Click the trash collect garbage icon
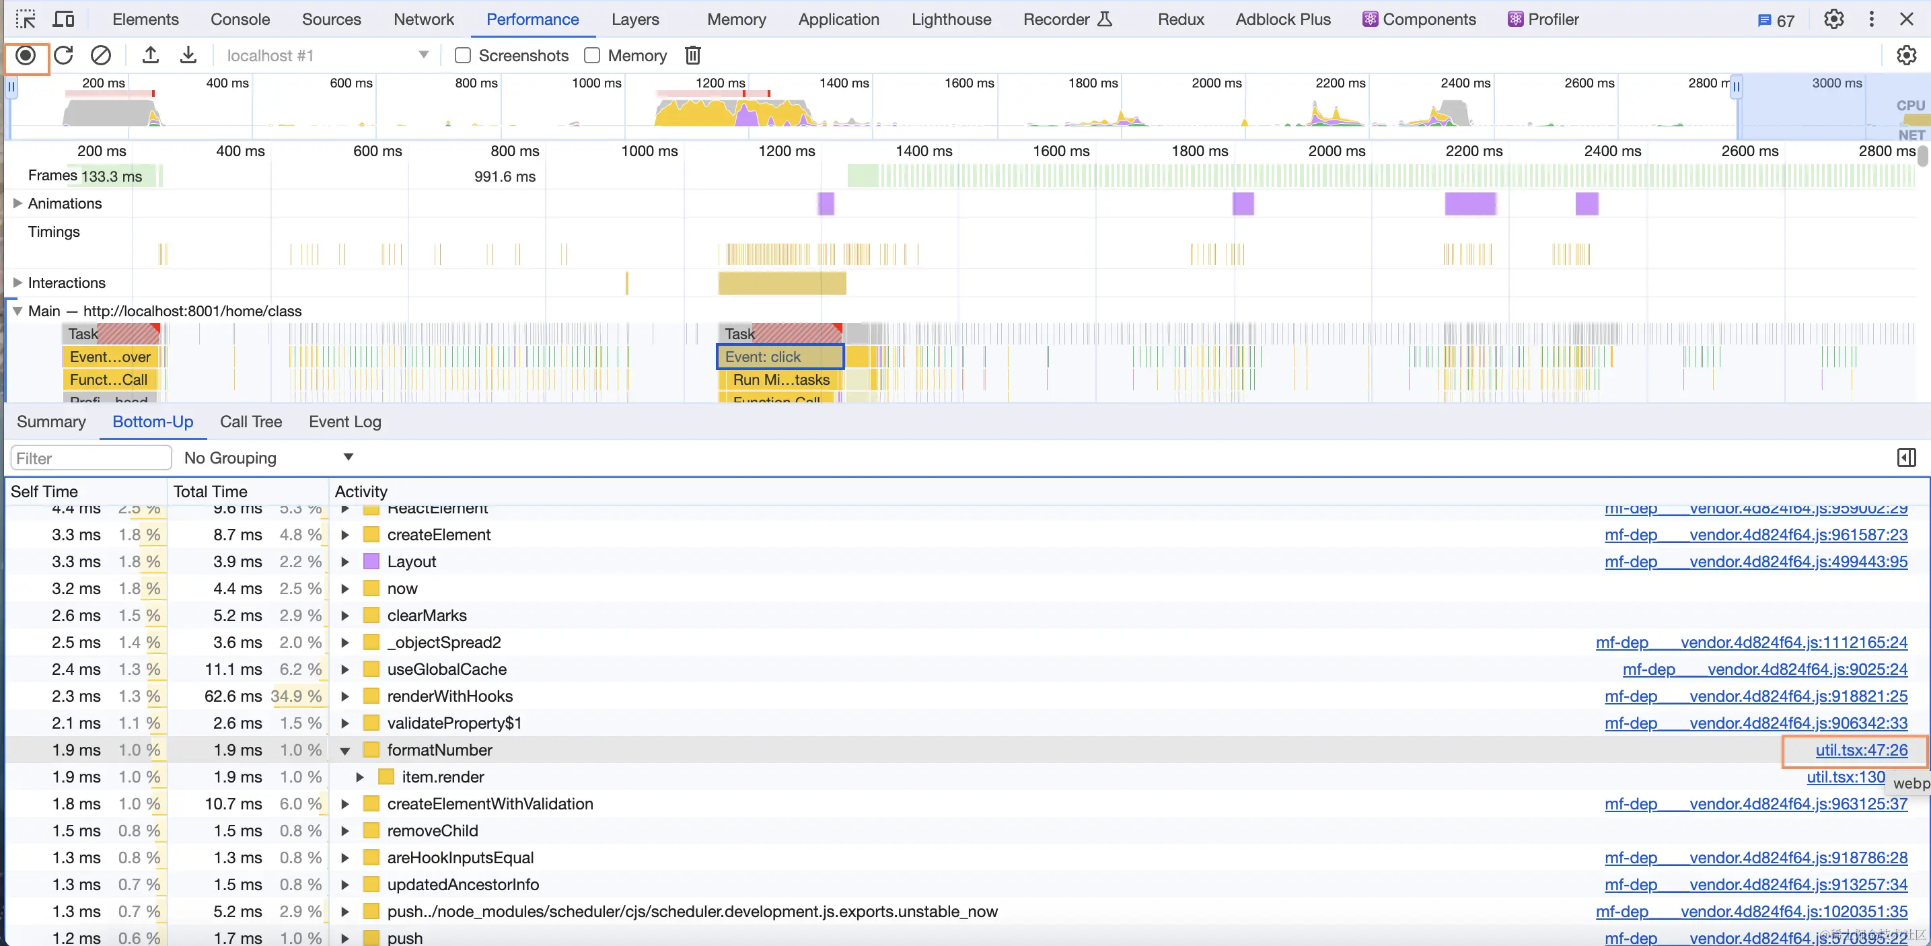The image size is (1931, 946). pyautogui.click(x=692, y=55)
